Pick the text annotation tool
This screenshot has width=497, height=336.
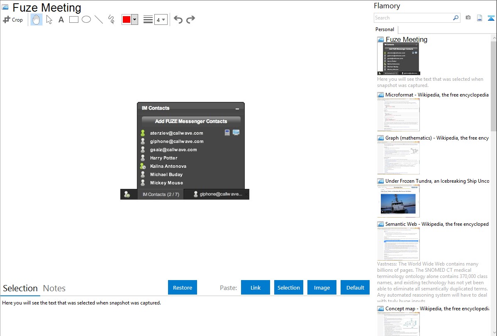tap(61, 19)
